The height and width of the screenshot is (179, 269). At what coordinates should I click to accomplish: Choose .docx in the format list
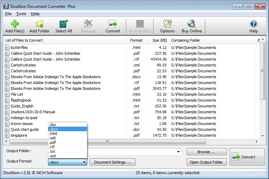click(68, 129)
